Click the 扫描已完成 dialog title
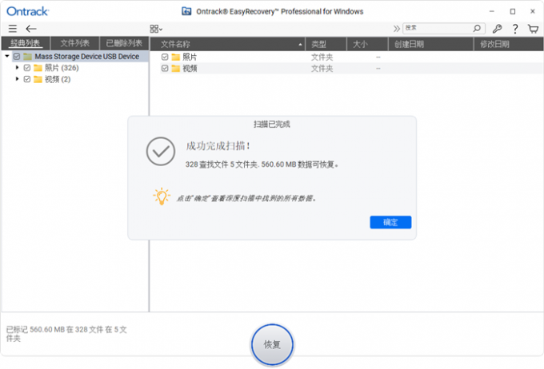Image resolution: width=544 pixels, height=369 pixels. [272, 124]
